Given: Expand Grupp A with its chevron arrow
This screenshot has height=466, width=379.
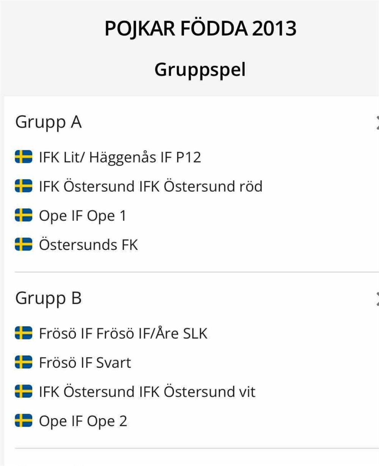Looking at the screenshot, I should (x=377, y=123).
